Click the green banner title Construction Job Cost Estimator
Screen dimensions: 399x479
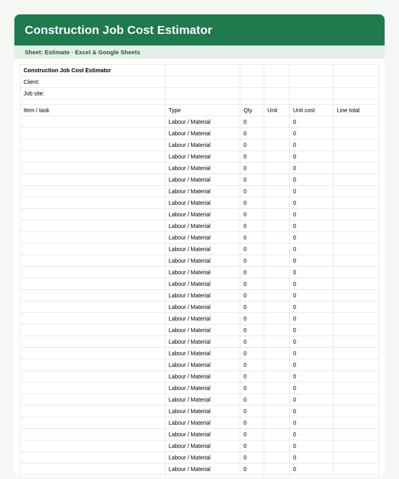pyautogui.click(x=119, y=30)
